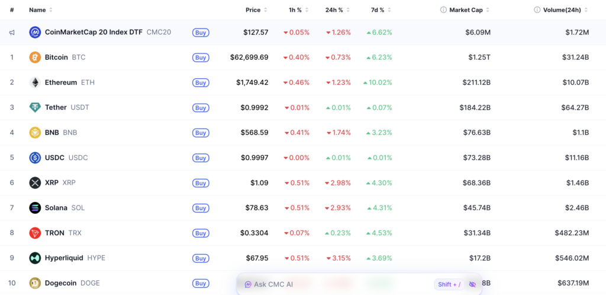Screen dimensions: 606x295
Task: Click the Ethereum diamond logo icon
Action: click(35, 82)
